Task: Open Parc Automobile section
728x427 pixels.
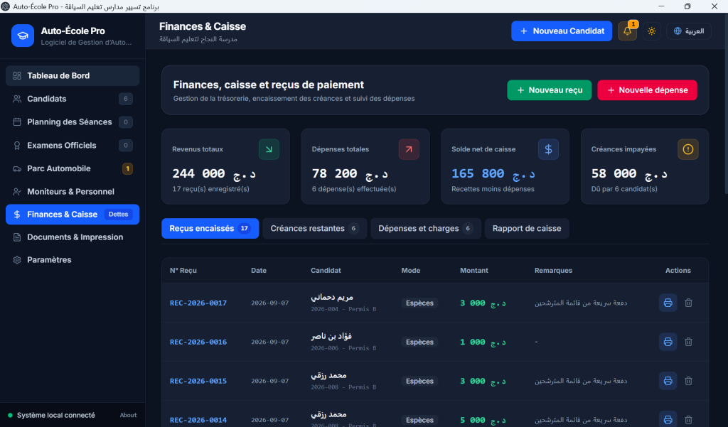Action: coord(73,168)
